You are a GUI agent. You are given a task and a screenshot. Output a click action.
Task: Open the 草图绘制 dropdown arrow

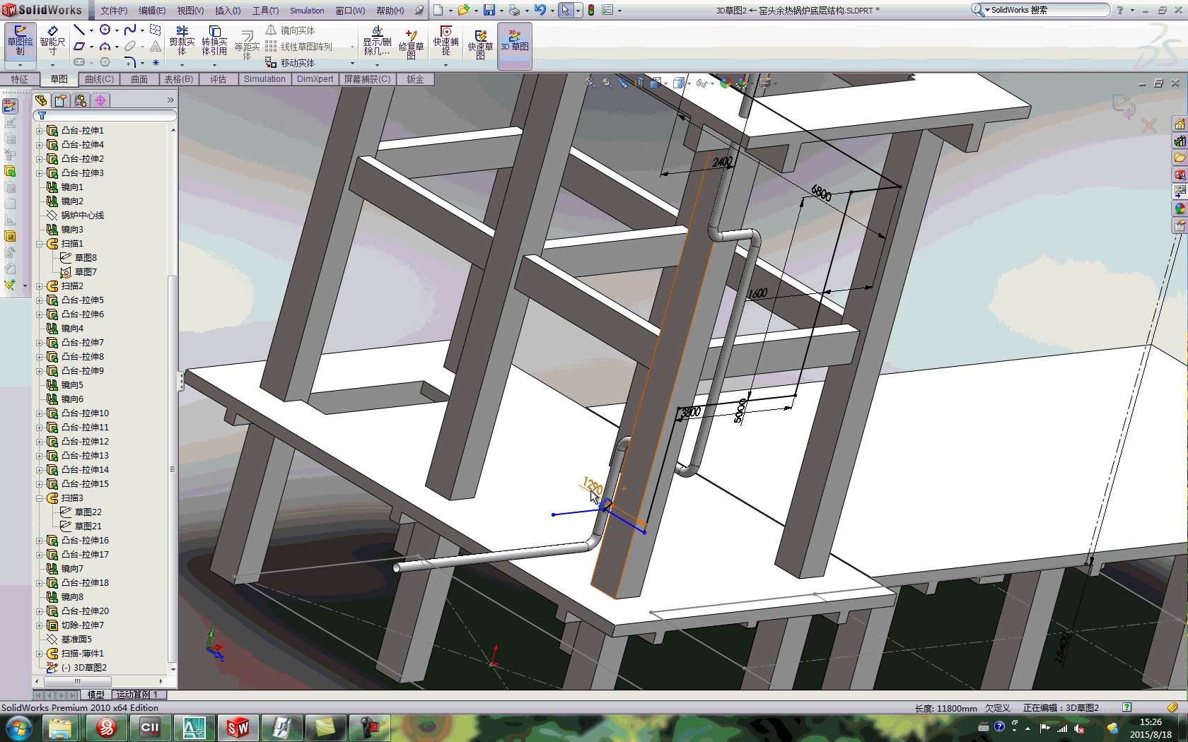pyautogui.click(x=20, y=65)
